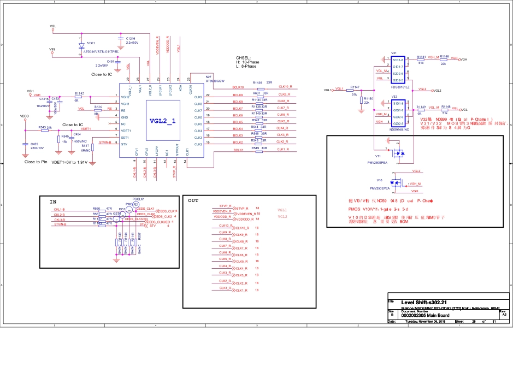Click the BCLK10 net label
This screenshot has height=367, width=519.
tap(238, 87)
